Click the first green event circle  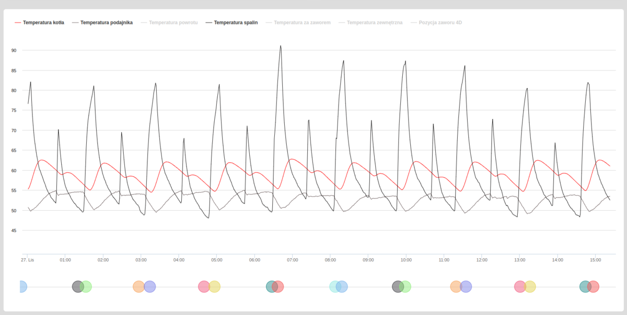[87, 286]
